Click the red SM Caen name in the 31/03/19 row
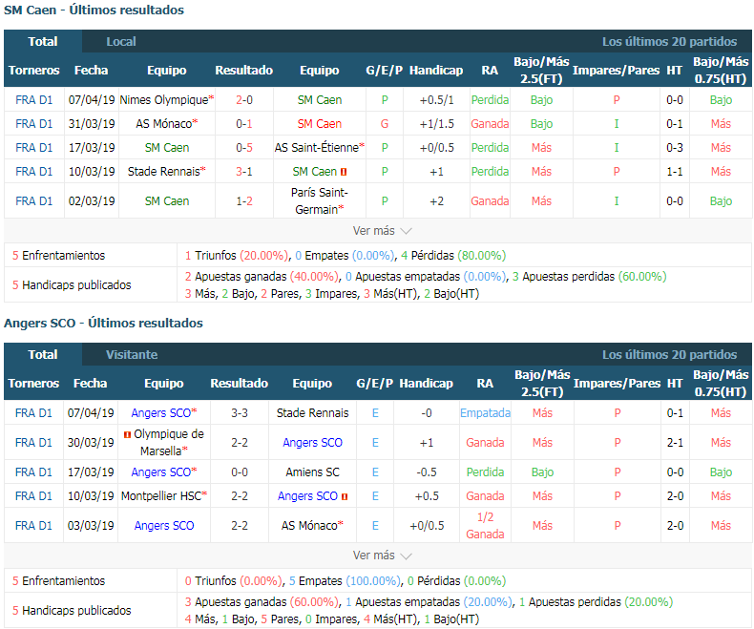Screen dimensions: 754x629 pyautogui.click(x=320, y=124)
